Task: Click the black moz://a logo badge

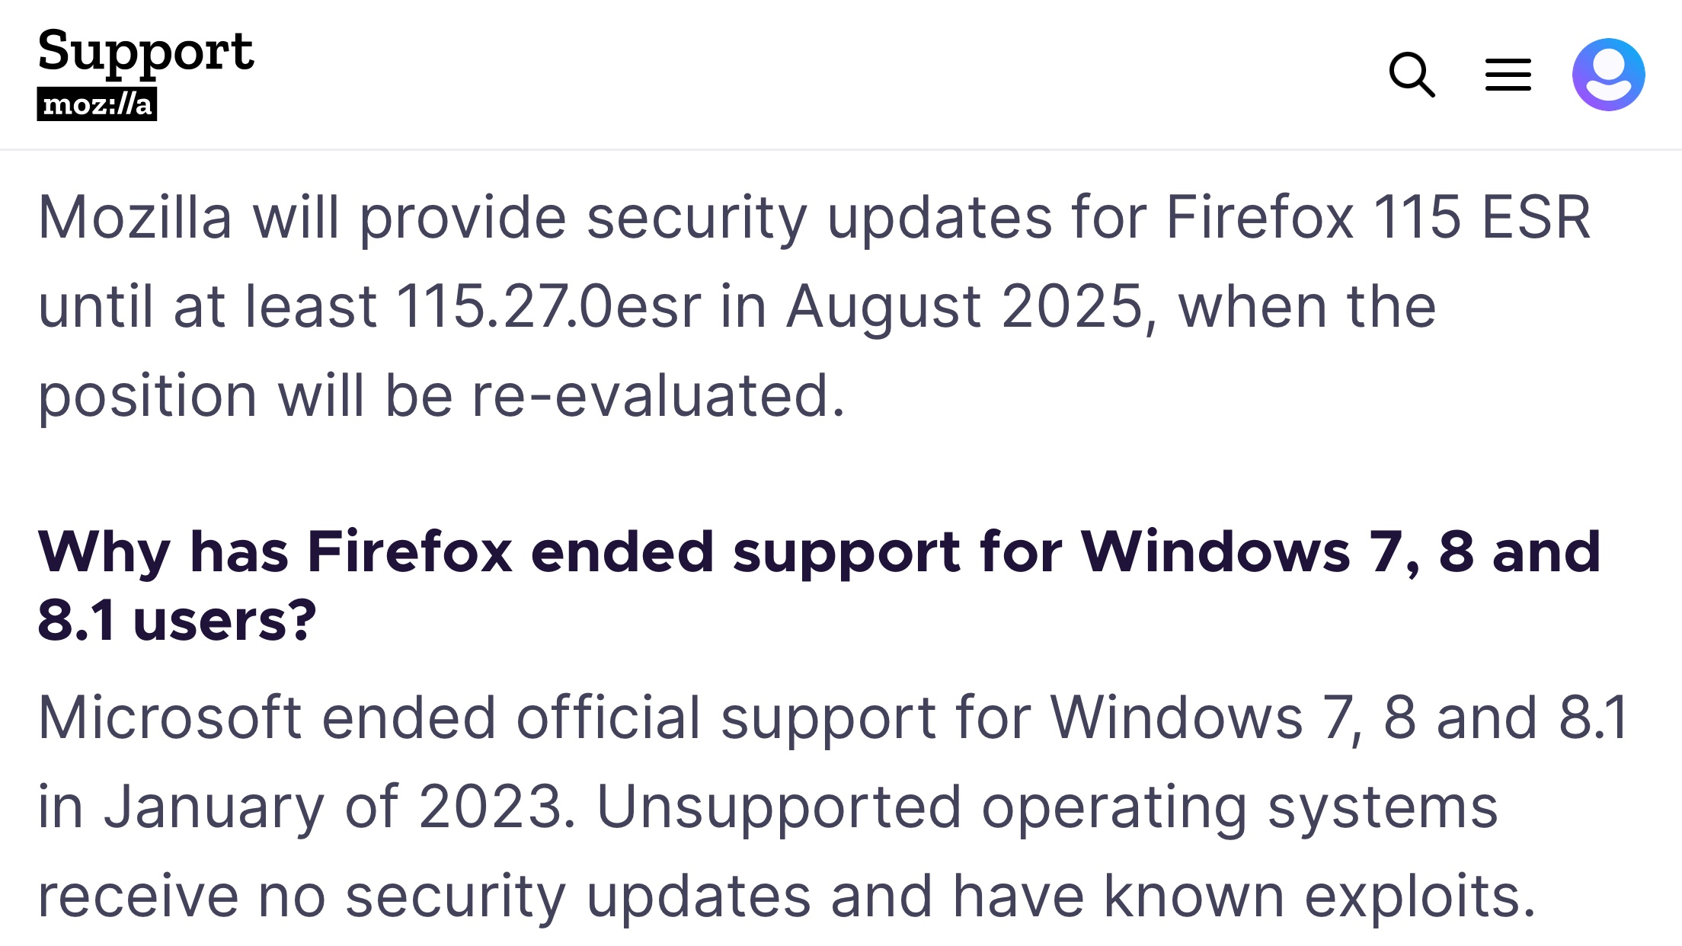Action: [x=97, y=104]
